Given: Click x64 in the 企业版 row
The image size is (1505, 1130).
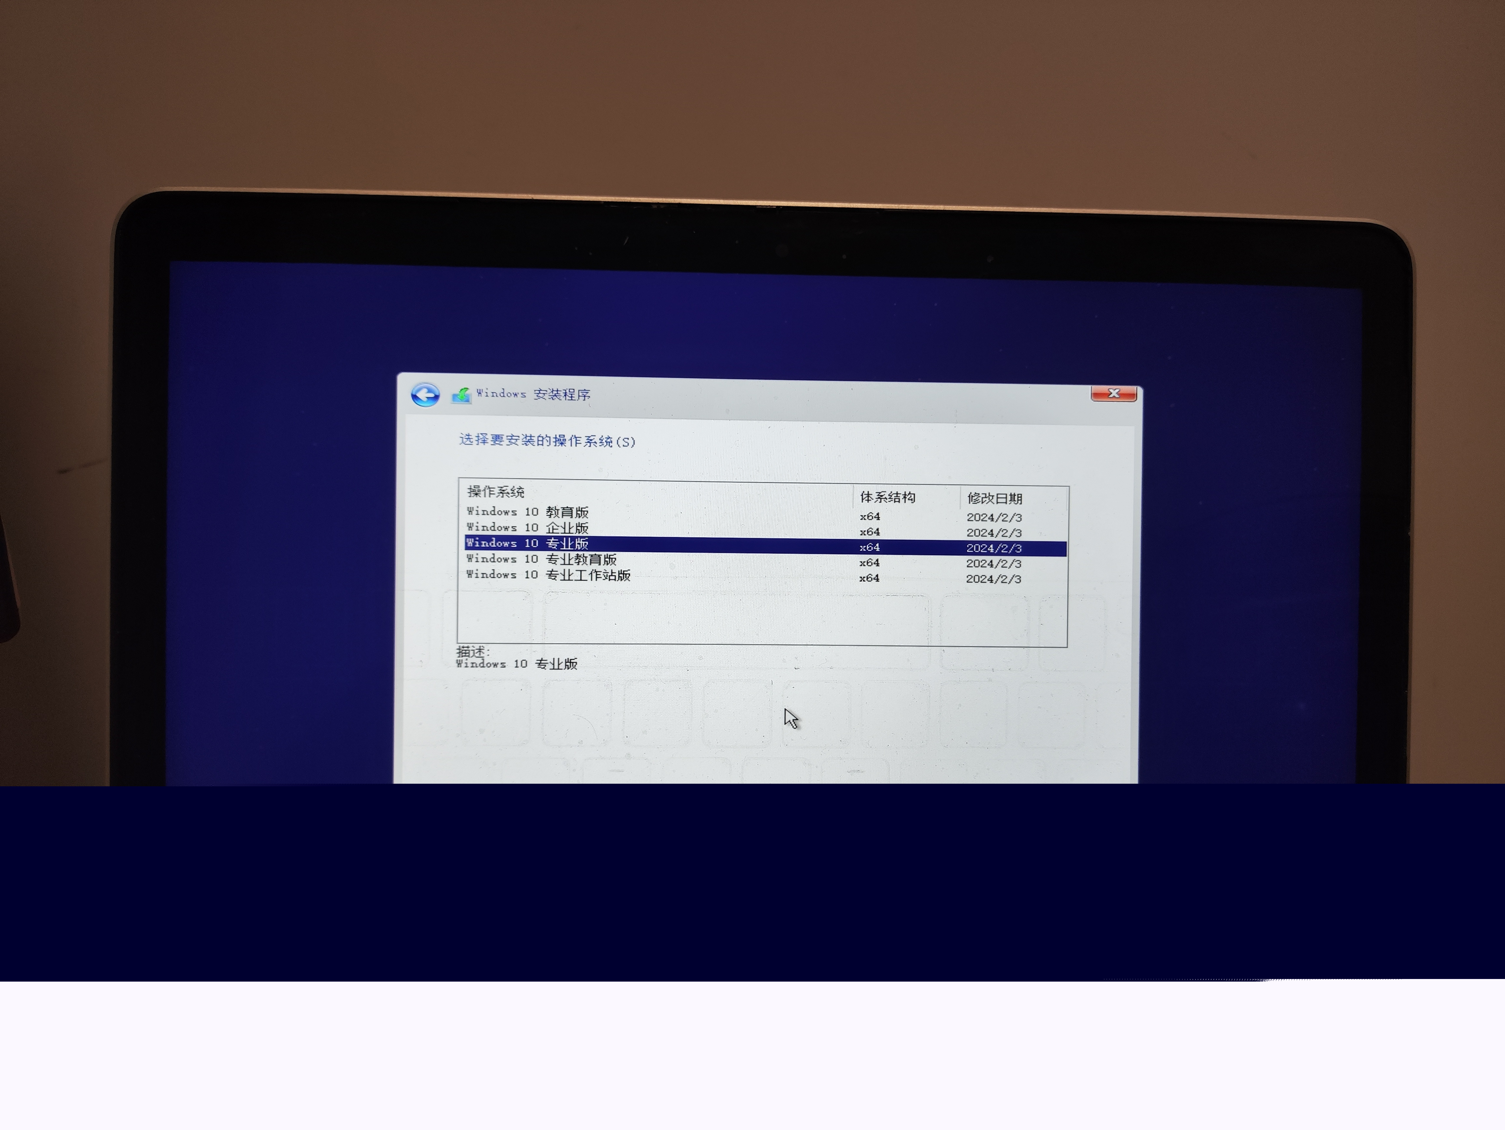Looking at the screenshot, I should pos(870,532).
